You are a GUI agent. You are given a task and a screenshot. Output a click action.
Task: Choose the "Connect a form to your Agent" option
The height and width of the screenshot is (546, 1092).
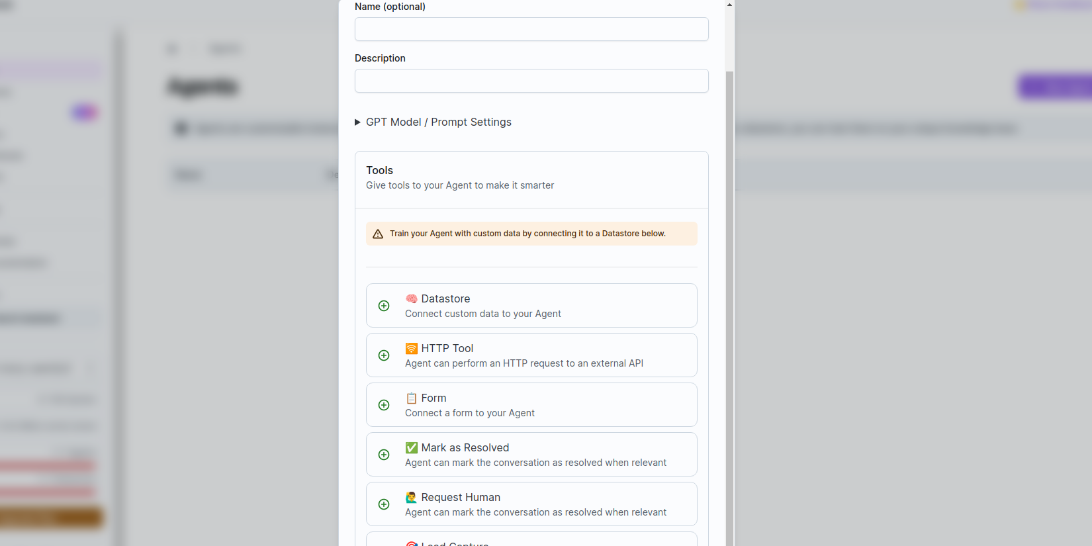coord(470,413)
